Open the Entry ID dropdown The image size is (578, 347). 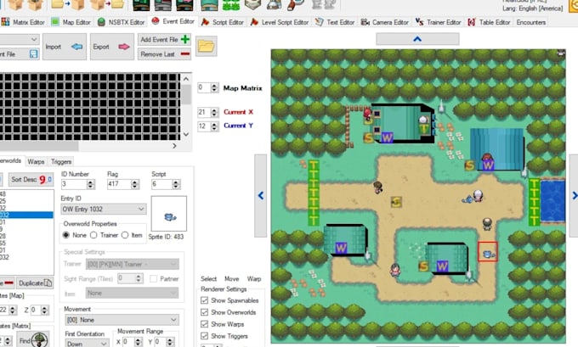tap(103, 209)
